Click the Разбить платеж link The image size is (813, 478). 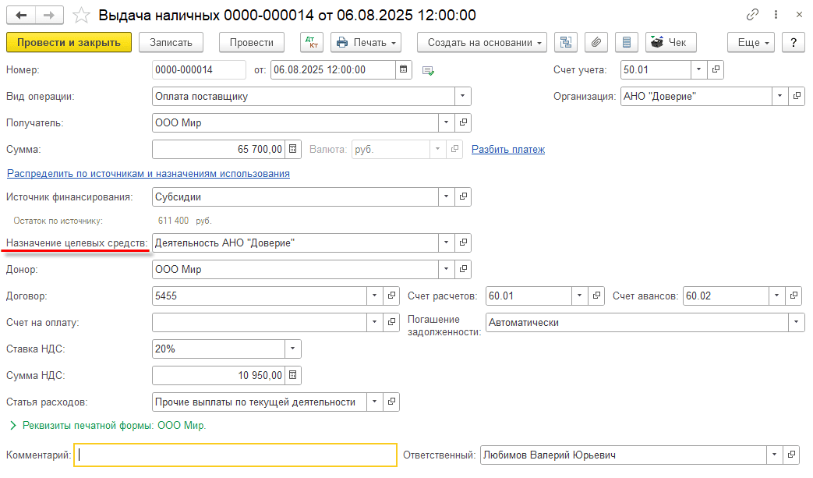pos(507,149)
